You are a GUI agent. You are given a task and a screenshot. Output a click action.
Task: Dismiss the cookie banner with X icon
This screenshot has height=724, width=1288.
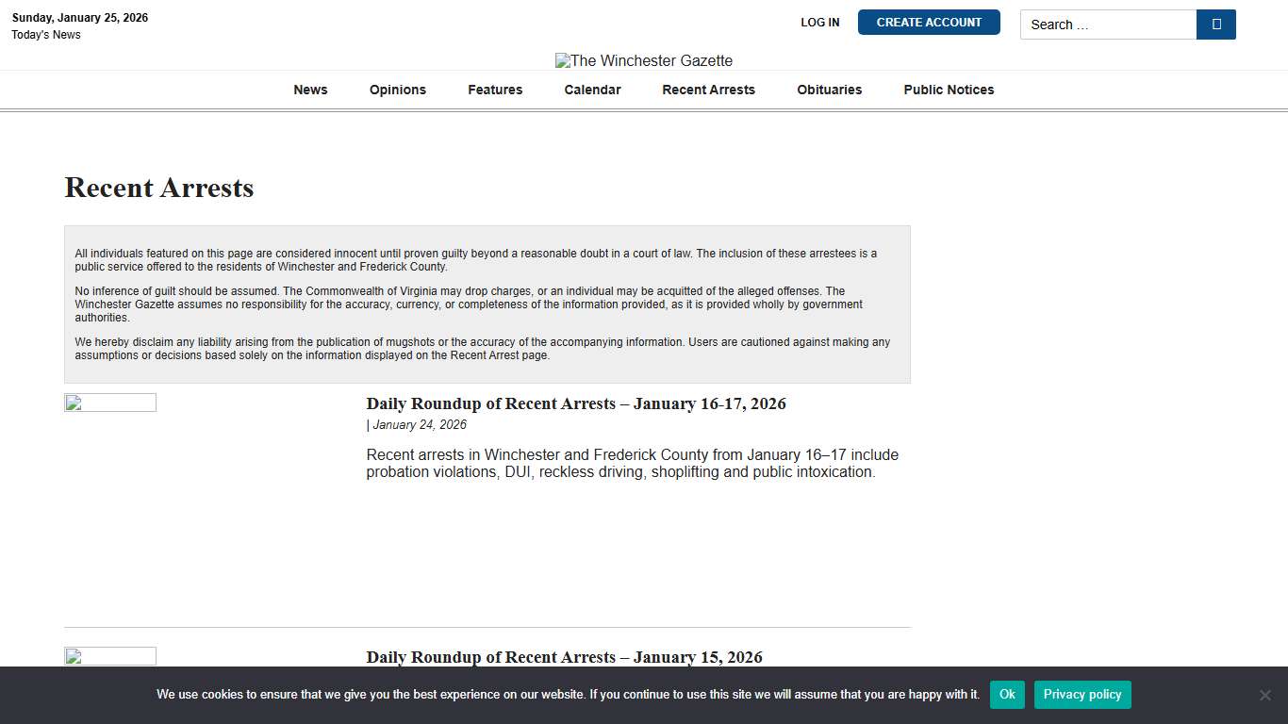click(1264, 695)
